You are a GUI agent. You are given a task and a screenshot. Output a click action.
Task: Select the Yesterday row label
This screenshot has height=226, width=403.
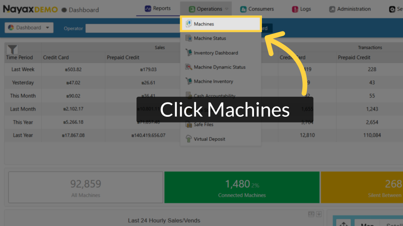coord(23,82)
